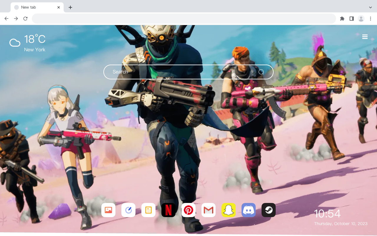The image size is (377, 236).
Task: Open the Gmail shortcut
Action: [209, 210]
